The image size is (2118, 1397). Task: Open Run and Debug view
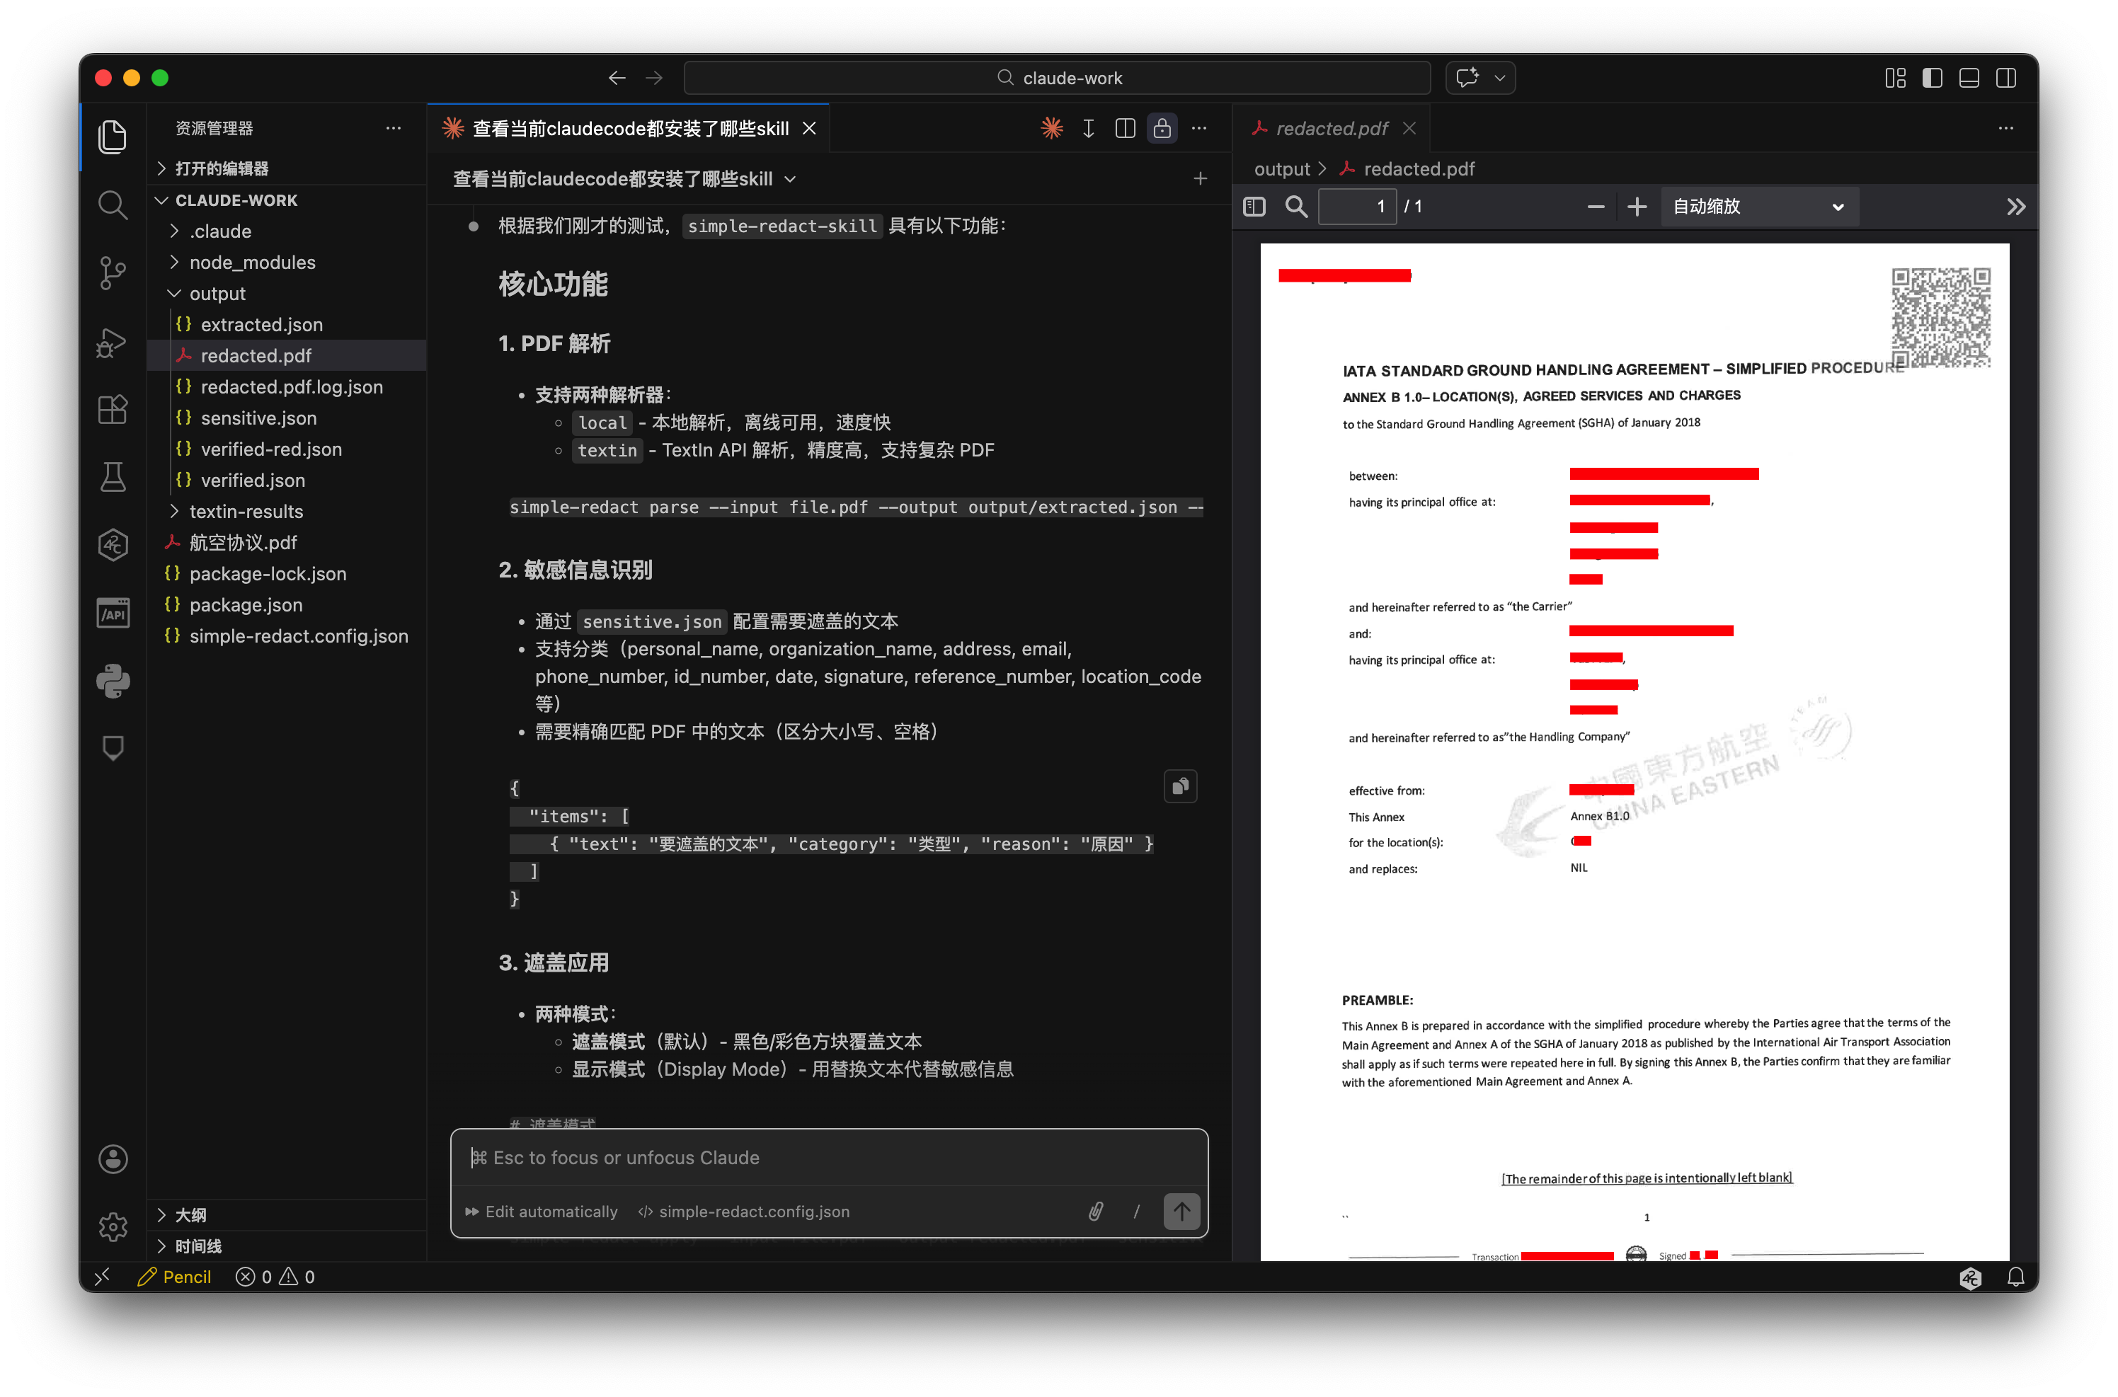coord(113,342)
